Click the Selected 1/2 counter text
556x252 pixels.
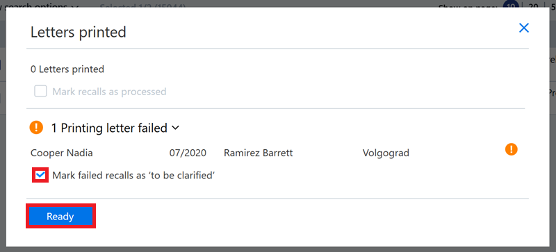click(x=142, y=3)
